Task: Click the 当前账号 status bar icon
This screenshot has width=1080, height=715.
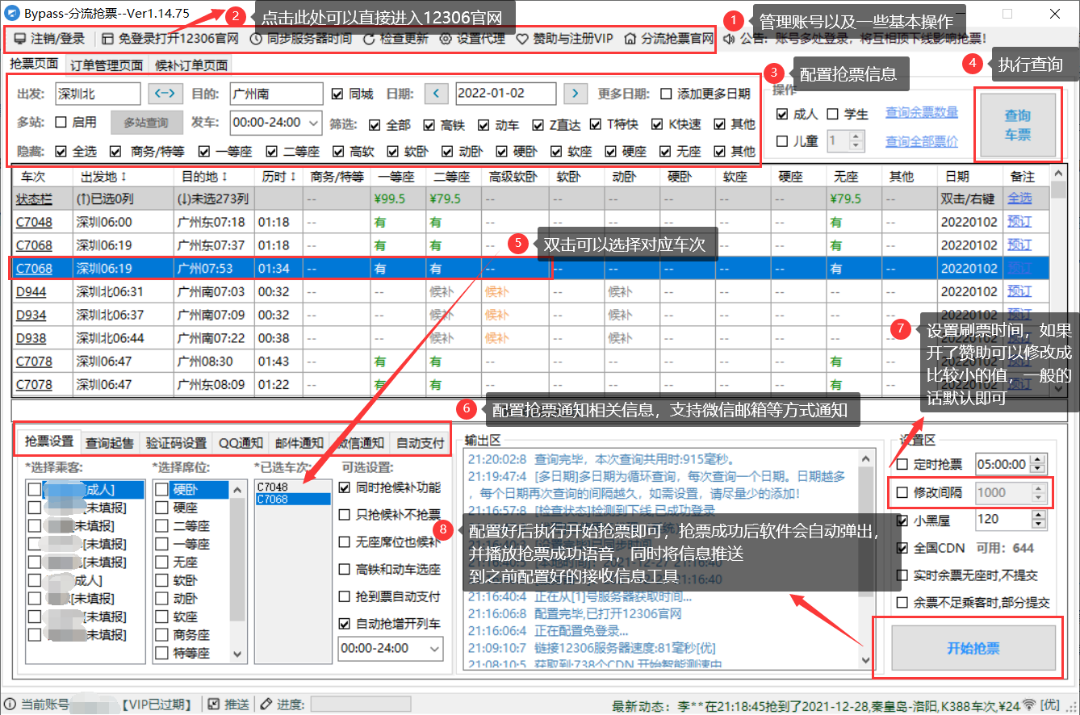Action: (x=10, y=705)
